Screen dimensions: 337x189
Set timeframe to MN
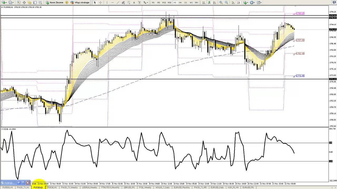[x=196, y=2]
